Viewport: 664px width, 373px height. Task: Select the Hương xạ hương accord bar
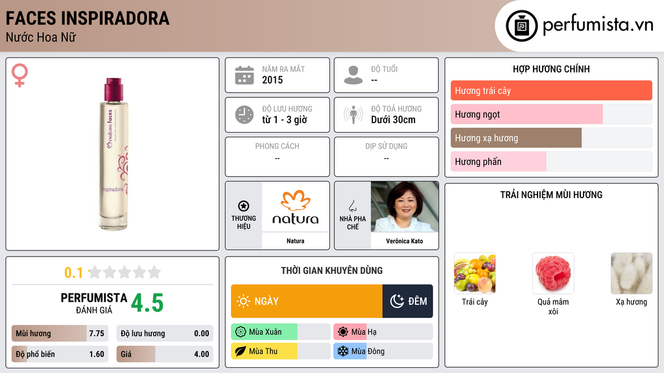tap(551, 138)
